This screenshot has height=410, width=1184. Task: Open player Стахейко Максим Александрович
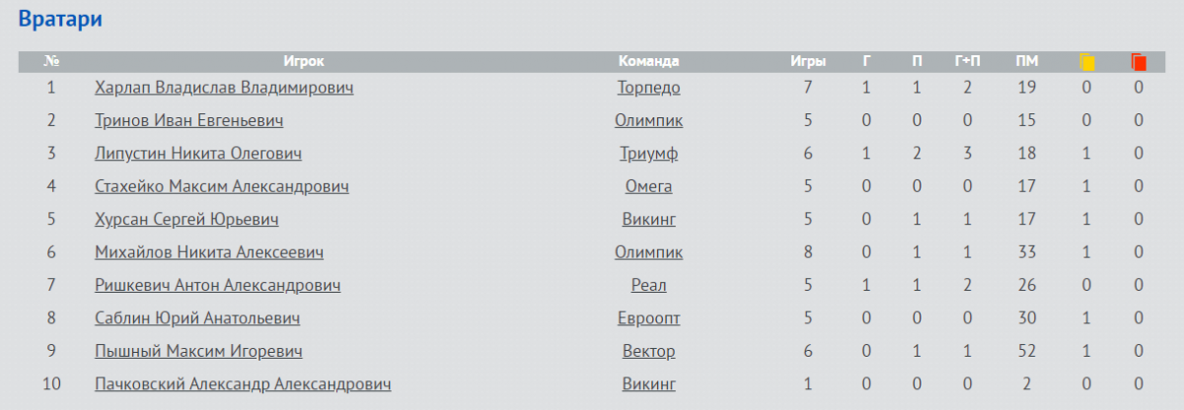(222, 186)
